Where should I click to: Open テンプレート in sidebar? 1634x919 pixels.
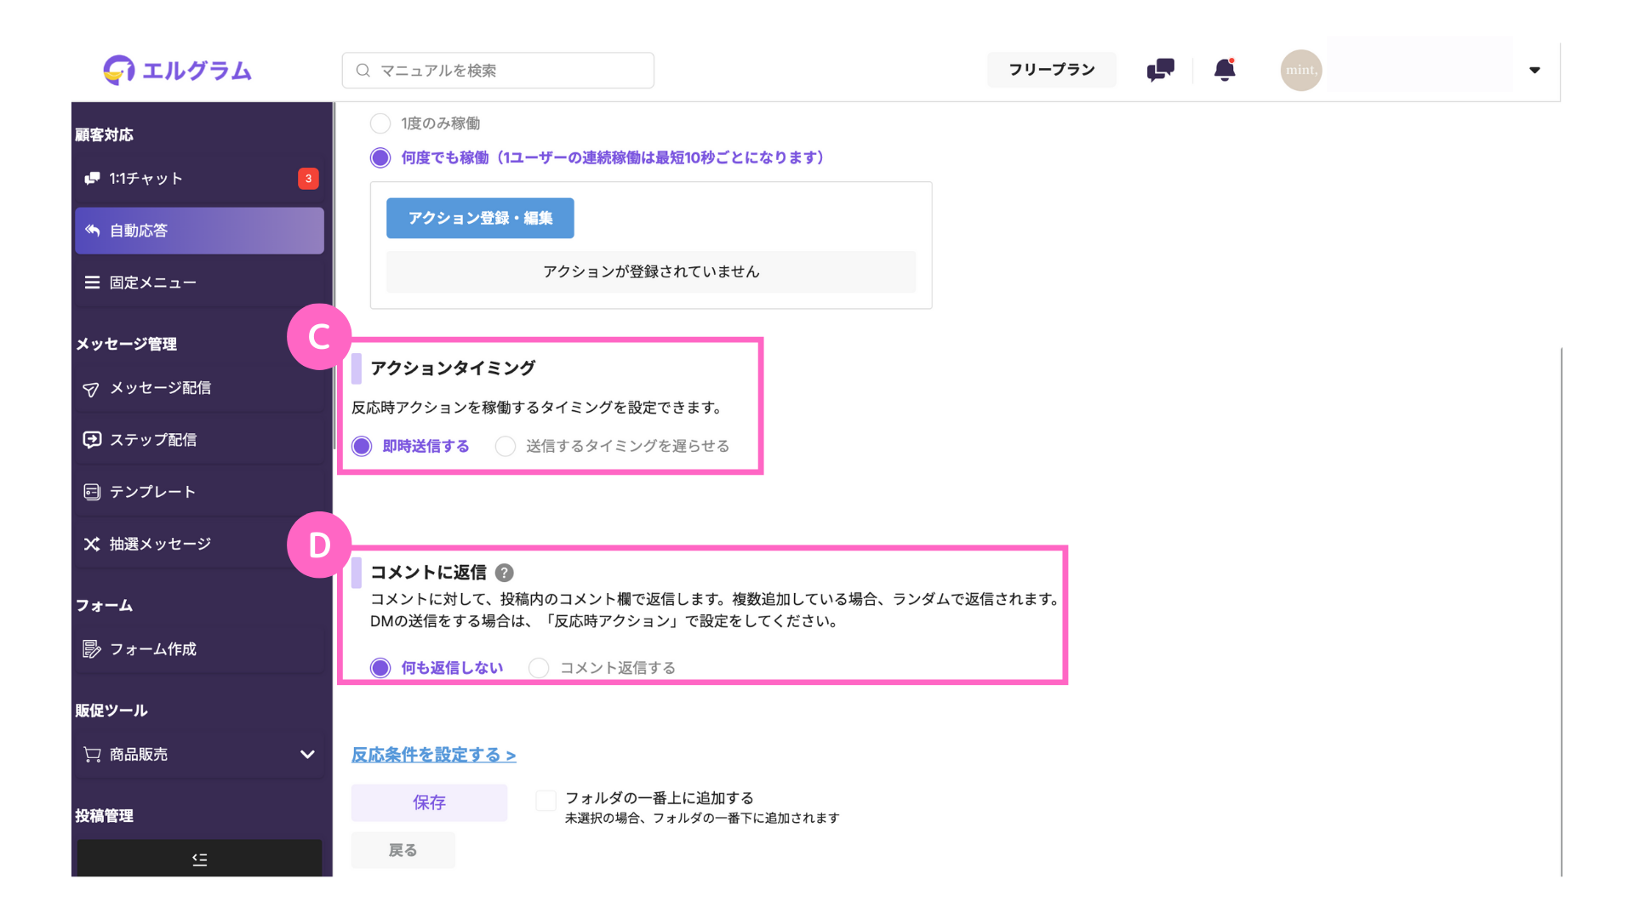tap(199, 492)
